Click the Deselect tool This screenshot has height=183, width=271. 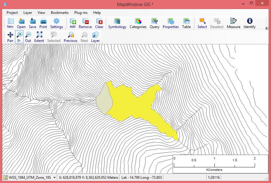(x=217, y=23)
